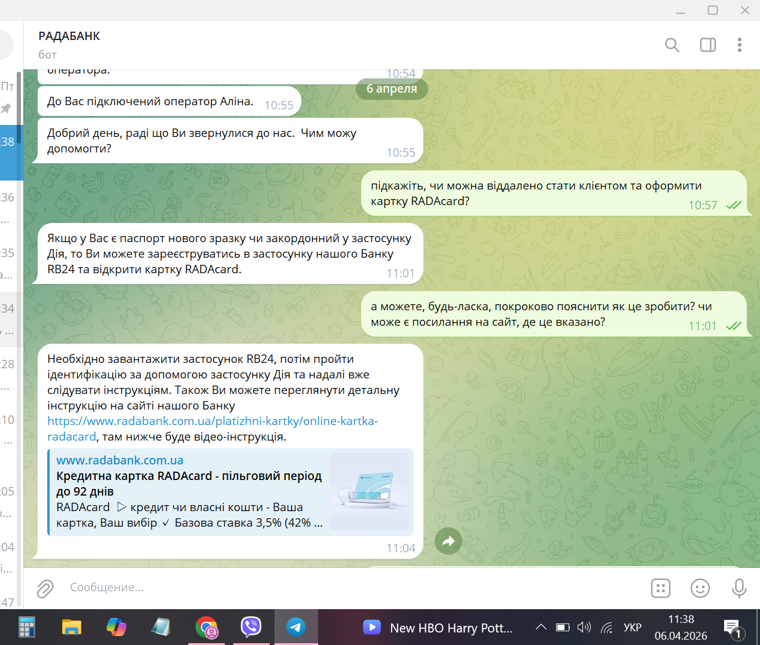Expand the hidden system tray icons chevron
Screen dimensions: 760x645
click(541, 627)
